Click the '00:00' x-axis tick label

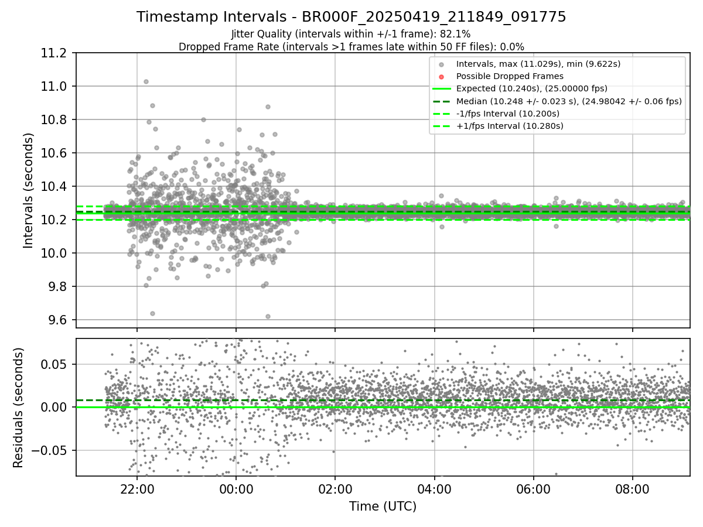236,488
